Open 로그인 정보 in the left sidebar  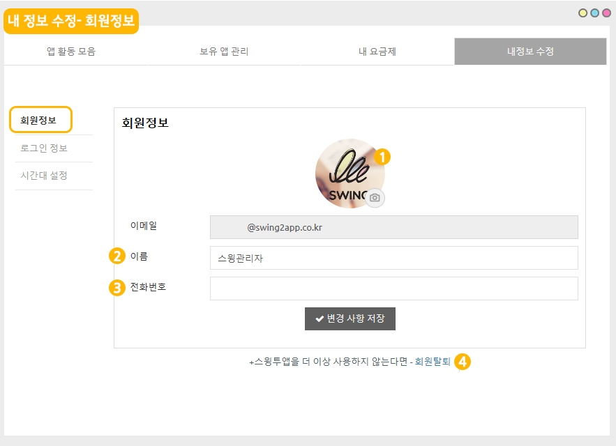point(44,148)
